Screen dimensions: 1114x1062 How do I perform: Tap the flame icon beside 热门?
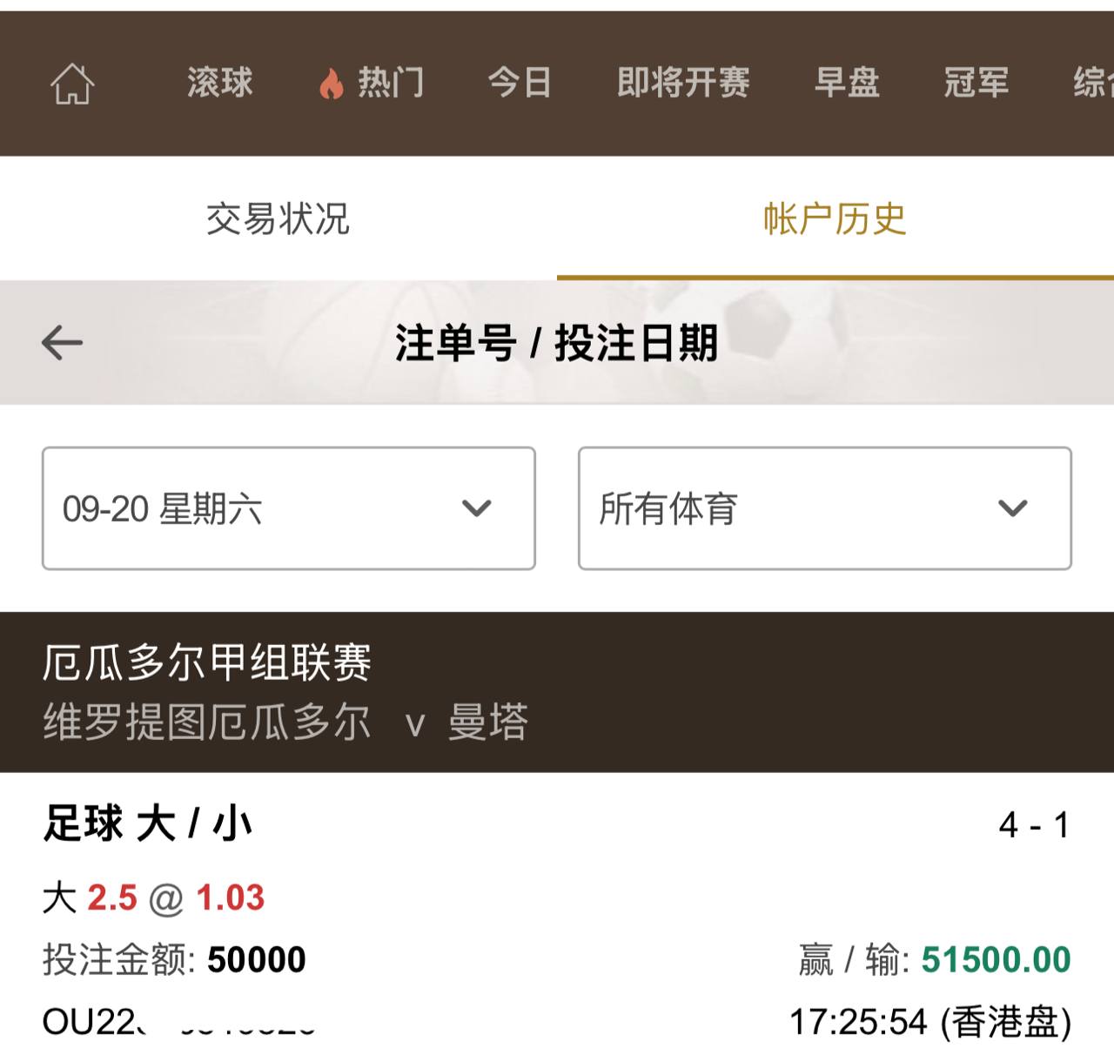click(331, 84)
